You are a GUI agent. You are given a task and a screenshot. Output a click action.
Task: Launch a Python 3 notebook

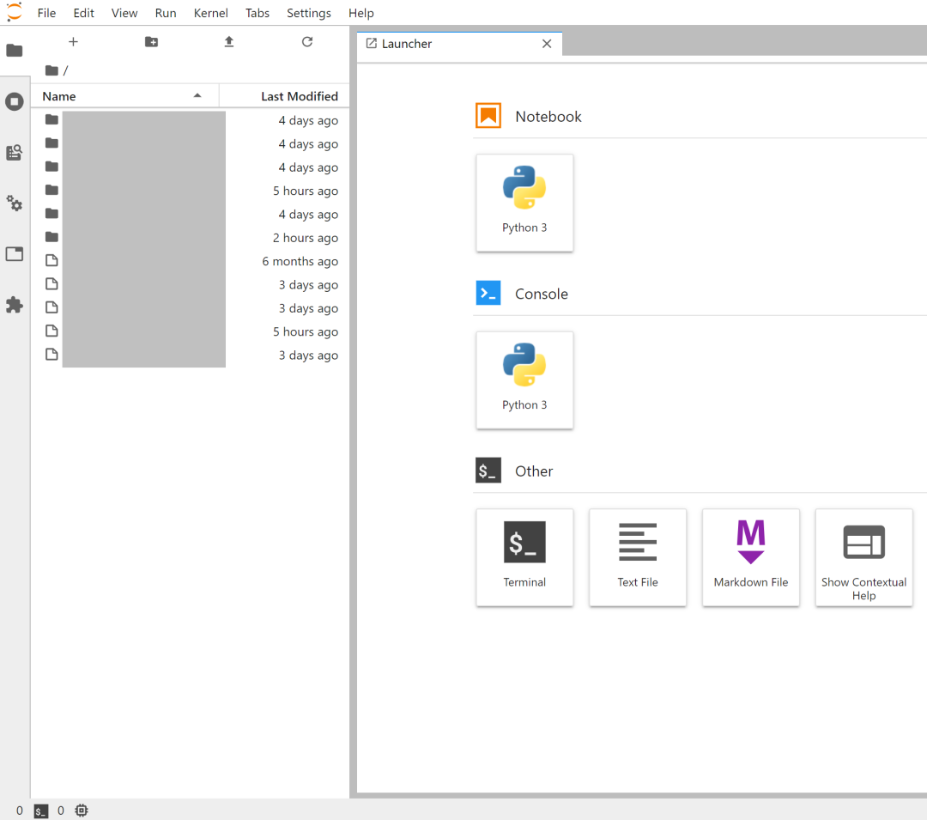[x=524, y=203]
